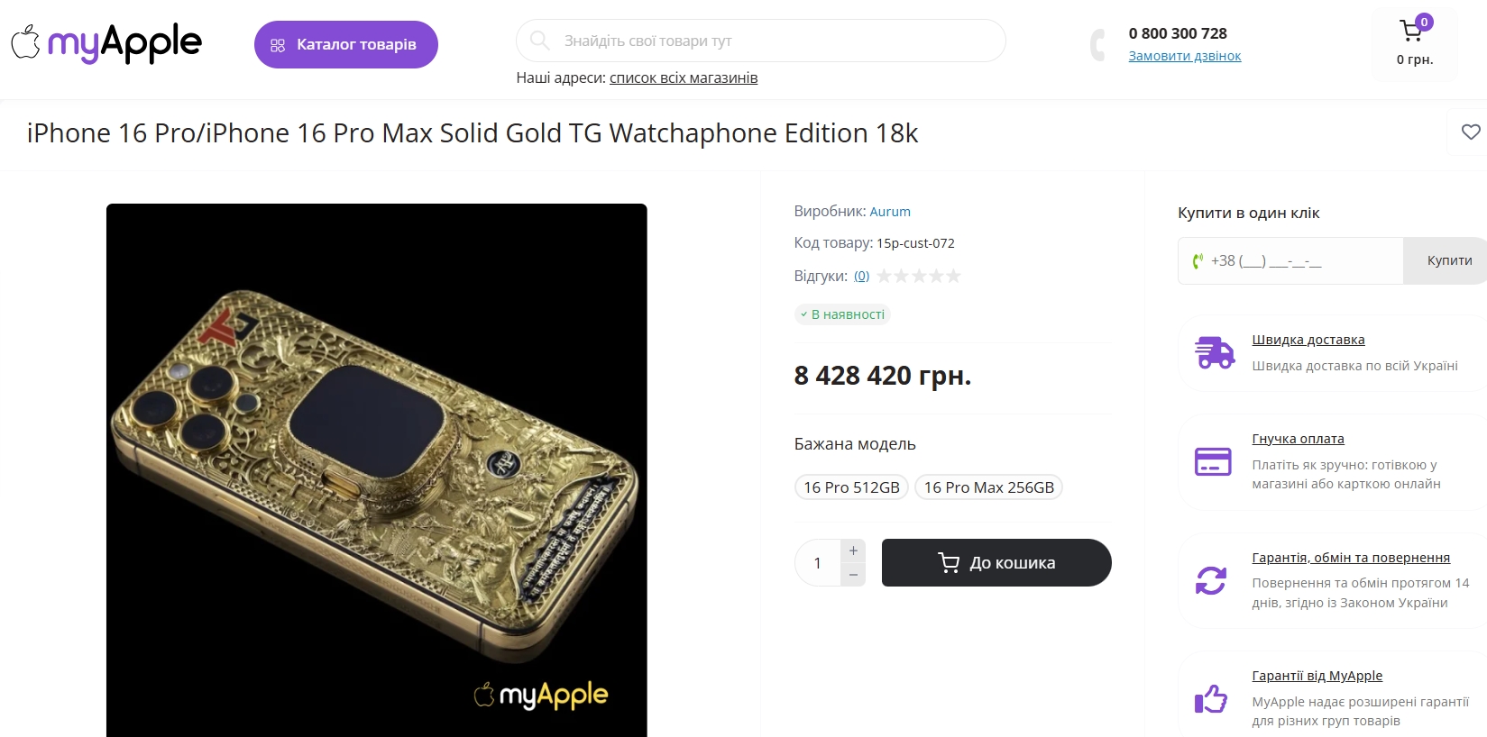Click the Замовити дзвінок callback link
Viewport: 1487px width, 737px height.
pyautogui.click(x=1185, y=56)
